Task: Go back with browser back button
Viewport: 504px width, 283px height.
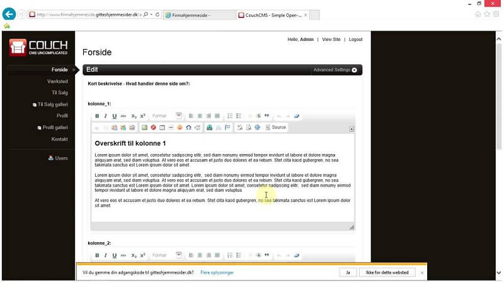Action: 9,14
